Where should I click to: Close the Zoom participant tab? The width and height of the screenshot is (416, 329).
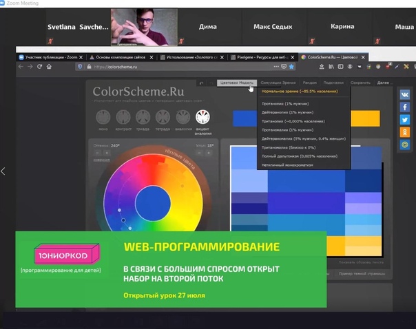tap(81, 57)
